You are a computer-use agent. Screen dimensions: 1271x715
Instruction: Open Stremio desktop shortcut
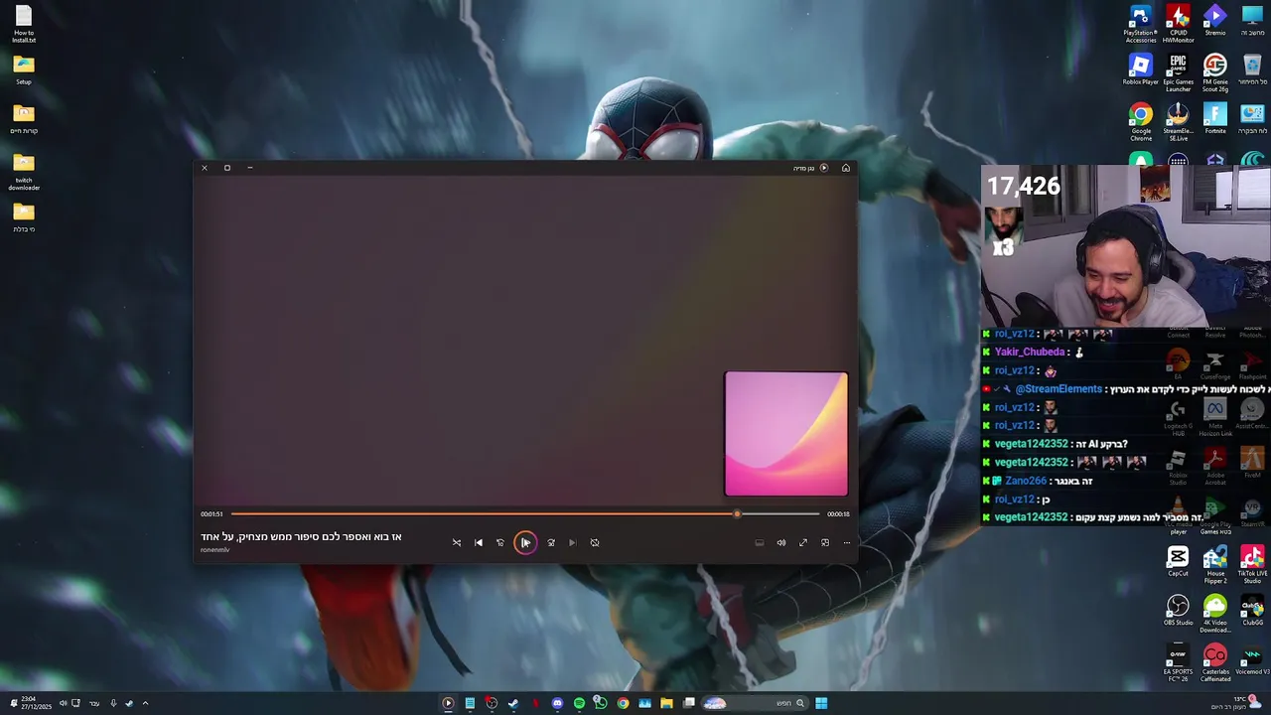click(x=1215, y=22)
